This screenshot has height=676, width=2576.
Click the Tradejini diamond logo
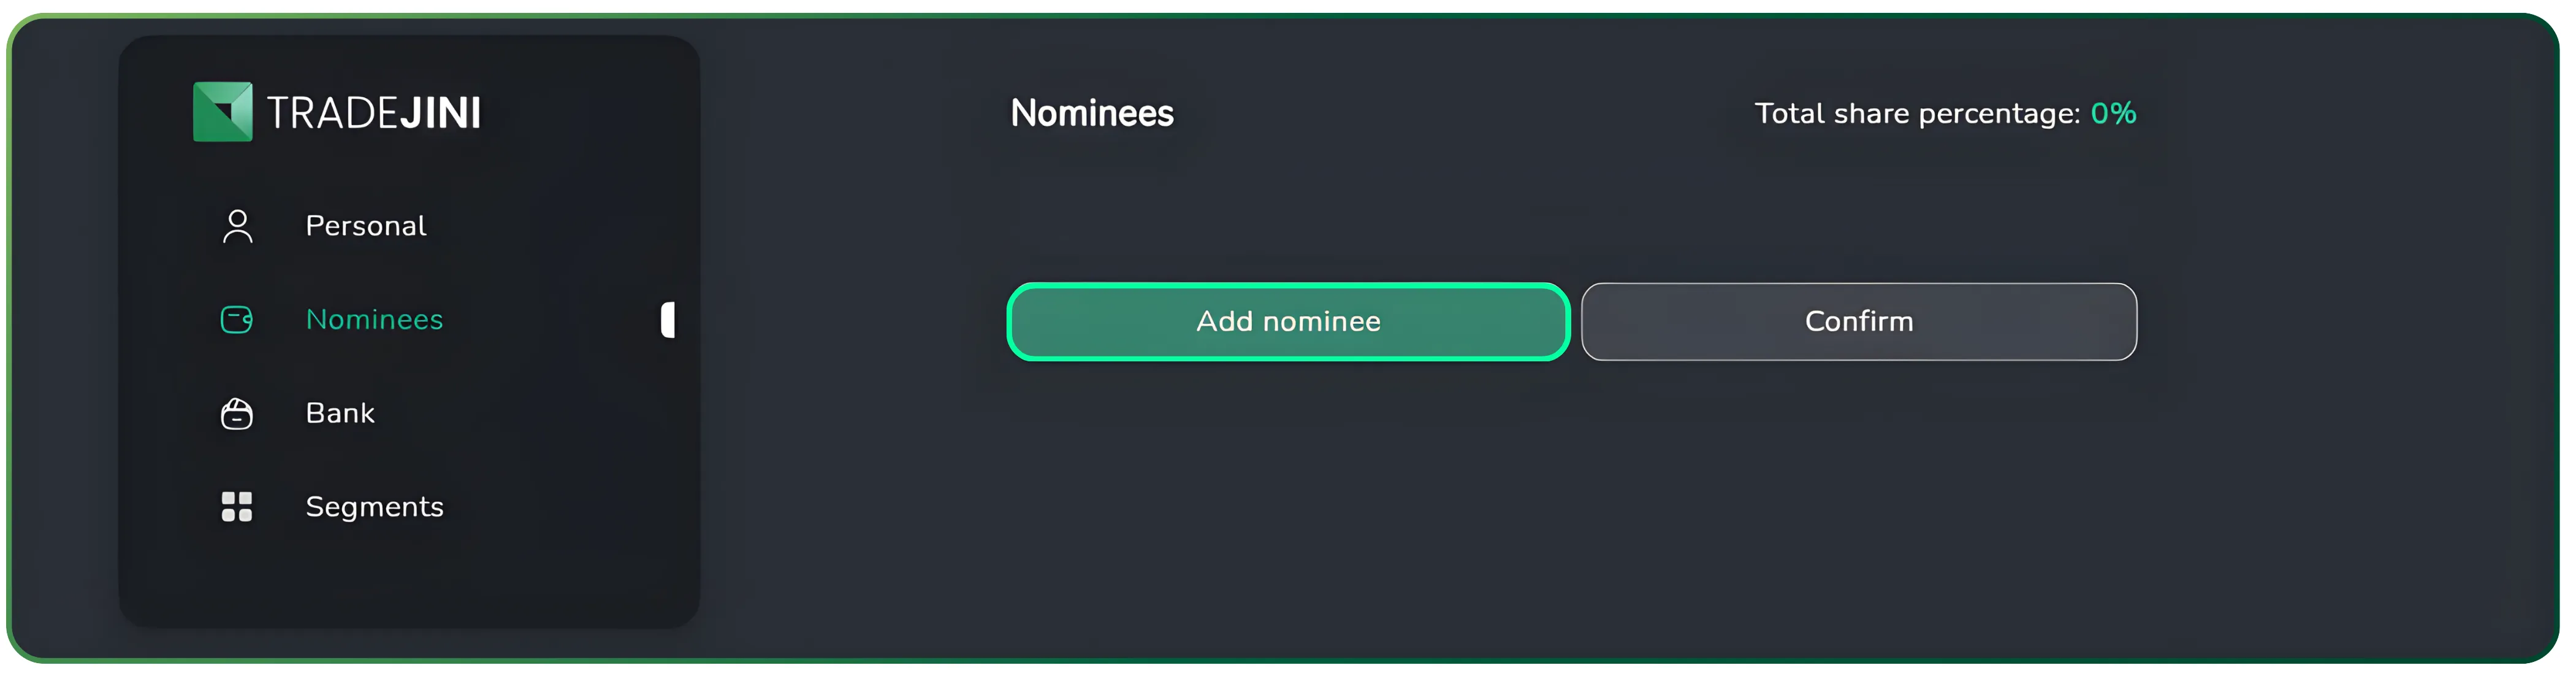pyautogui.click(x=222, y=111)
